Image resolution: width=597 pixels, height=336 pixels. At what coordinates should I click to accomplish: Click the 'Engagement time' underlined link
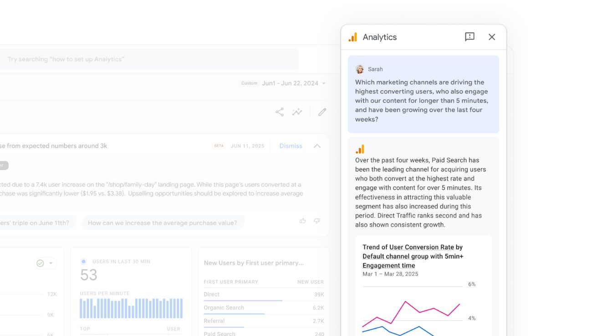(389, 265)
